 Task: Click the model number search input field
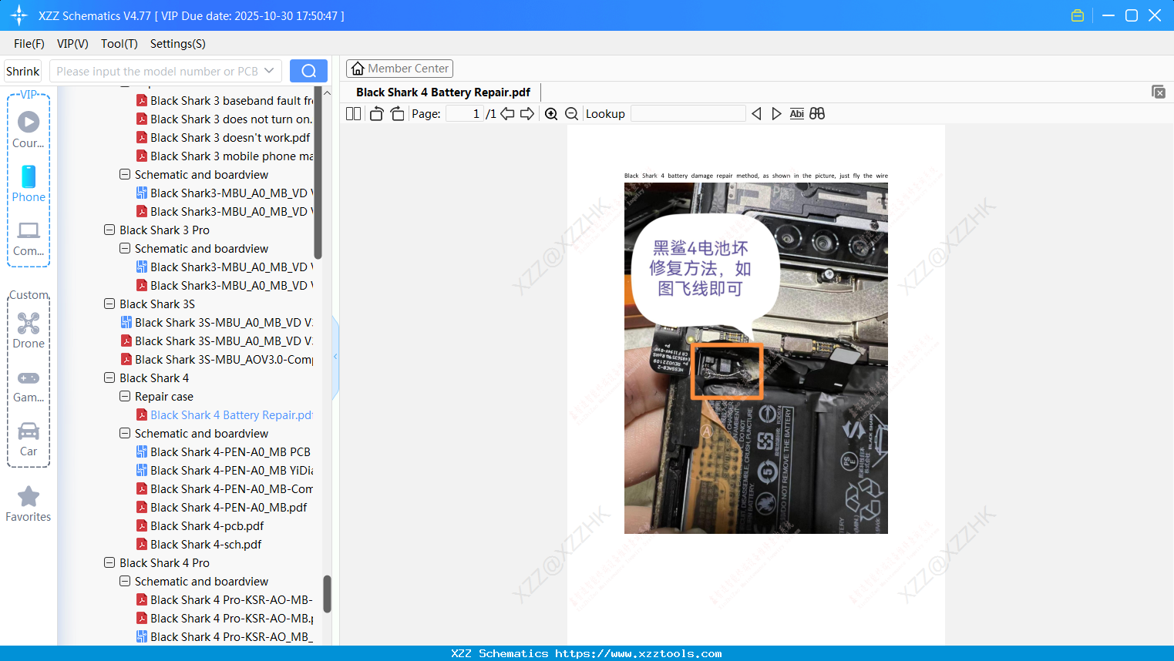[x=157, y=71]
